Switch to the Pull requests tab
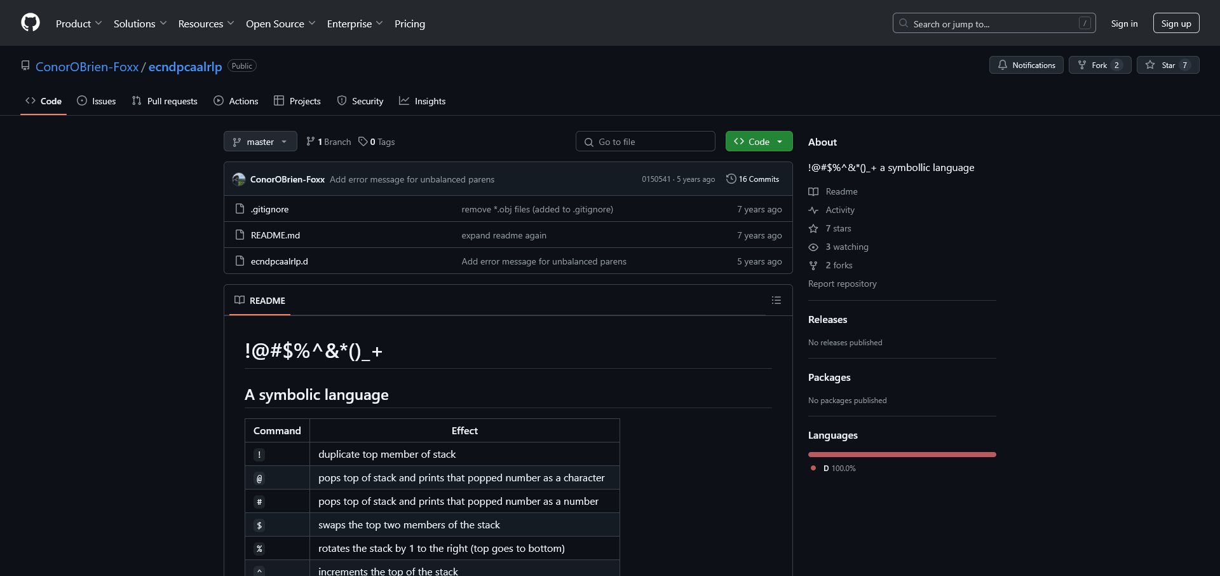 (x=165, y=101)
